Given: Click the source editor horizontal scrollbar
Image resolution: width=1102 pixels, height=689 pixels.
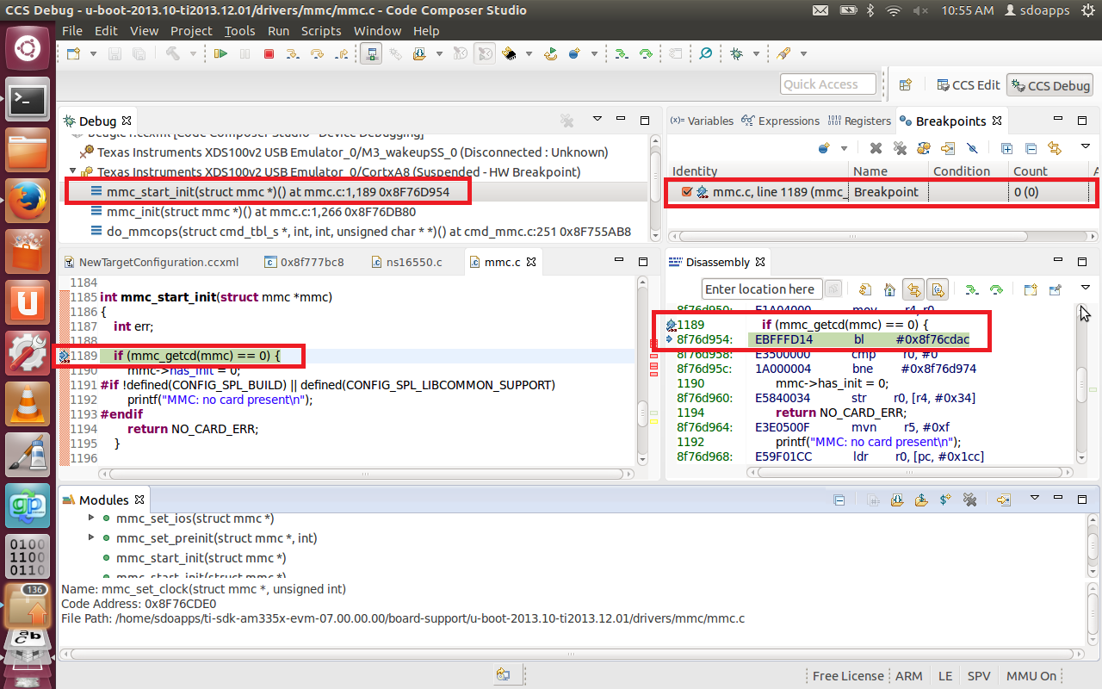Looking at the screenshot, I should (x=367, y=473).
